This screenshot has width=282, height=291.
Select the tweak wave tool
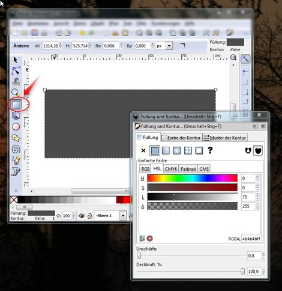[16, 81]
